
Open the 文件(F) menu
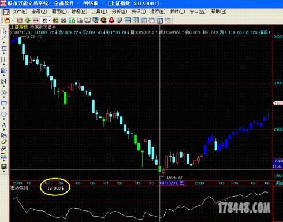(x=20, y=12)
